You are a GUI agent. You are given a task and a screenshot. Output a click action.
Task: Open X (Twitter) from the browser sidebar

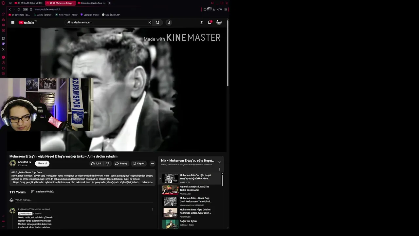tap(3, 49)
